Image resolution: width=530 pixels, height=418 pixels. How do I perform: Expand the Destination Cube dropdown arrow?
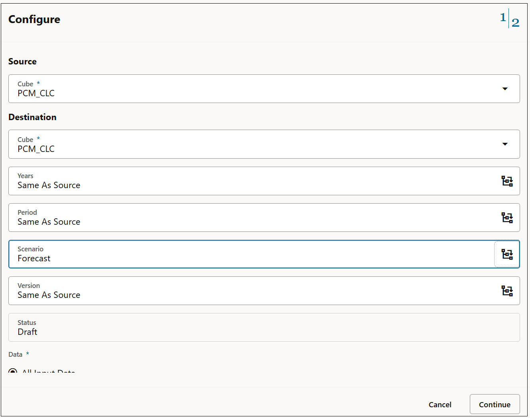[505, 144]
